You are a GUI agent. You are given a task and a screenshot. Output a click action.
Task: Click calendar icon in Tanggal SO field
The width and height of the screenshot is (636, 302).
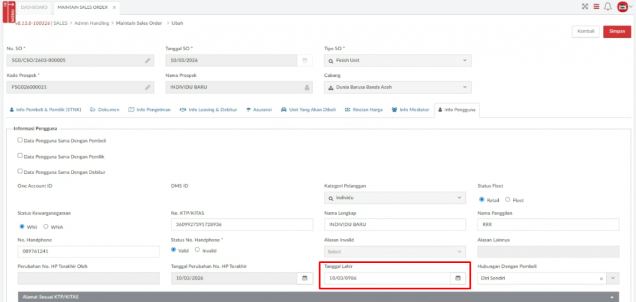(304, 61)
